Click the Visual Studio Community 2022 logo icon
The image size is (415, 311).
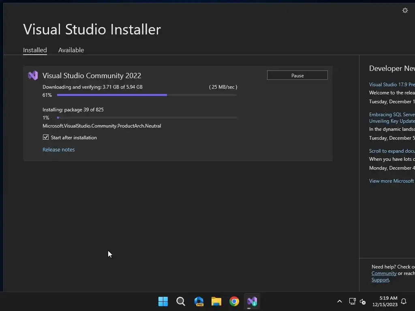click(33, 76)
